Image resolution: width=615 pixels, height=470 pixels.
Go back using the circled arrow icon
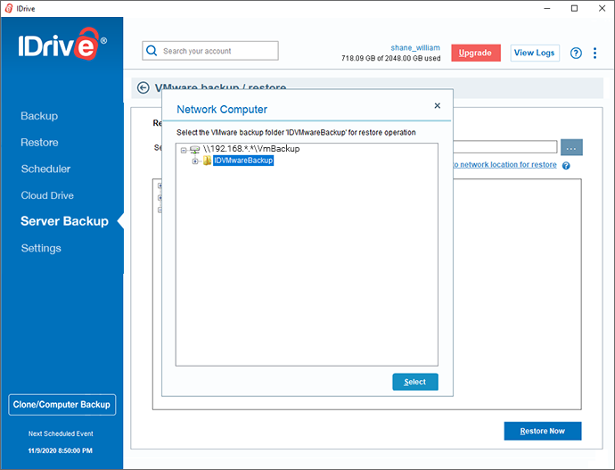tap(143, 87)
